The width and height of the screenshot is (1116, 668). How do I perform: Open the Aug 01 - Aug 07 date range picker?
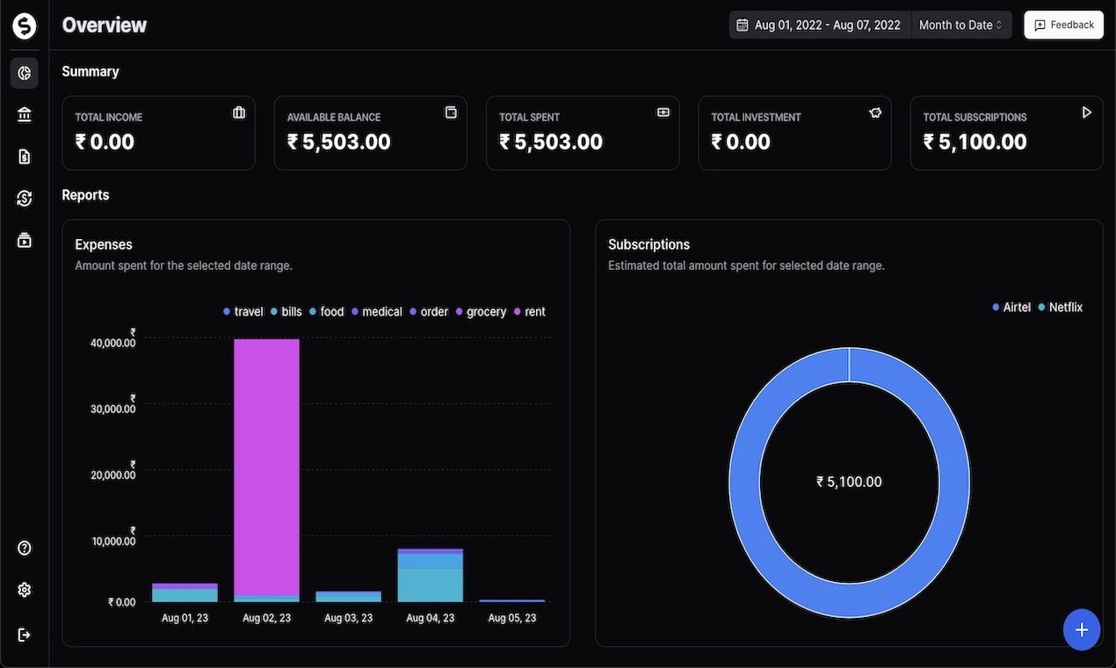[x=821, y=25]
